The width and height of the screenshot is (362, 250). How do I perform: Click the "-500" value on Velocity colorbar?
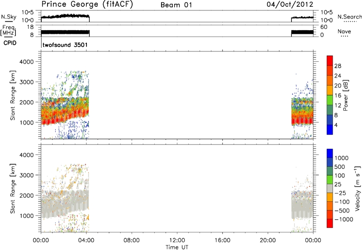click(342, 211)
